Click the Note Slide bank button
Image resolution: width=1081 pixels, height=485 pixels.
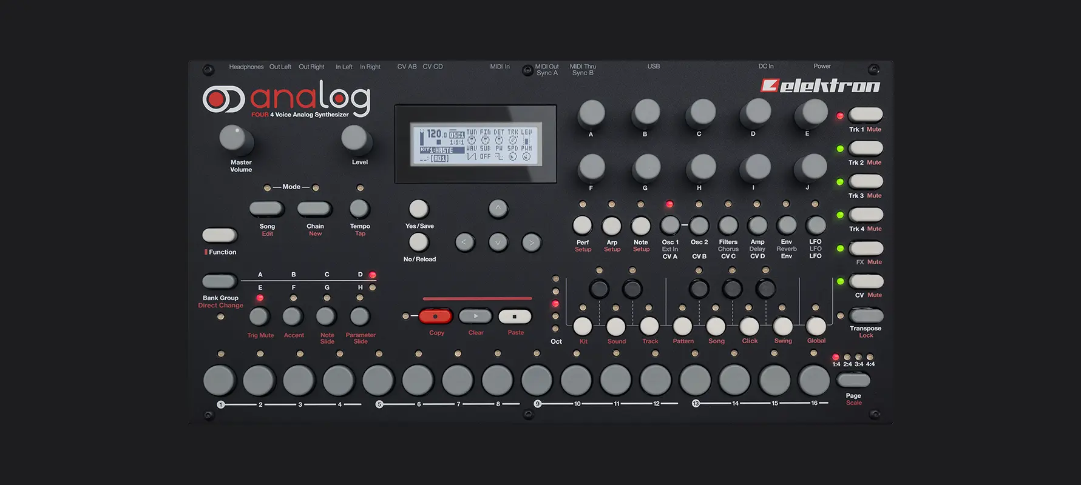coord(327,316)
